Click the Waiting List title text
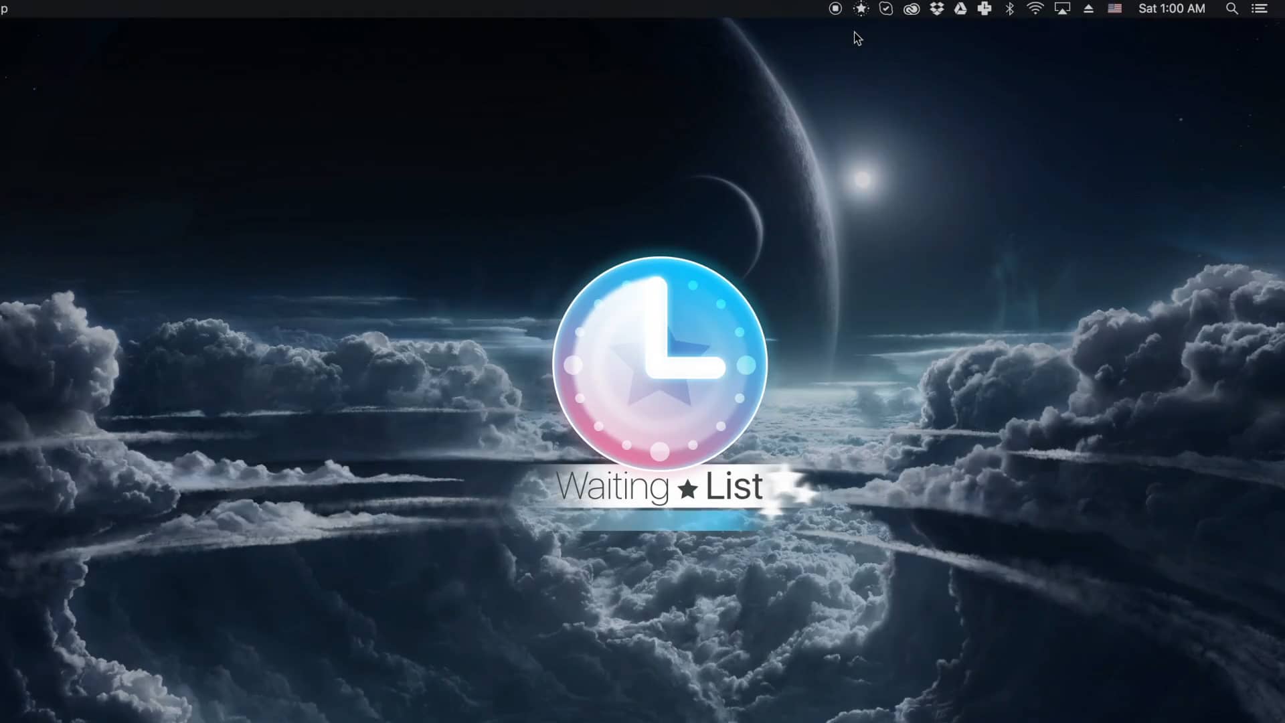This screenshot has height=723, width=1285. click(659, 487)
